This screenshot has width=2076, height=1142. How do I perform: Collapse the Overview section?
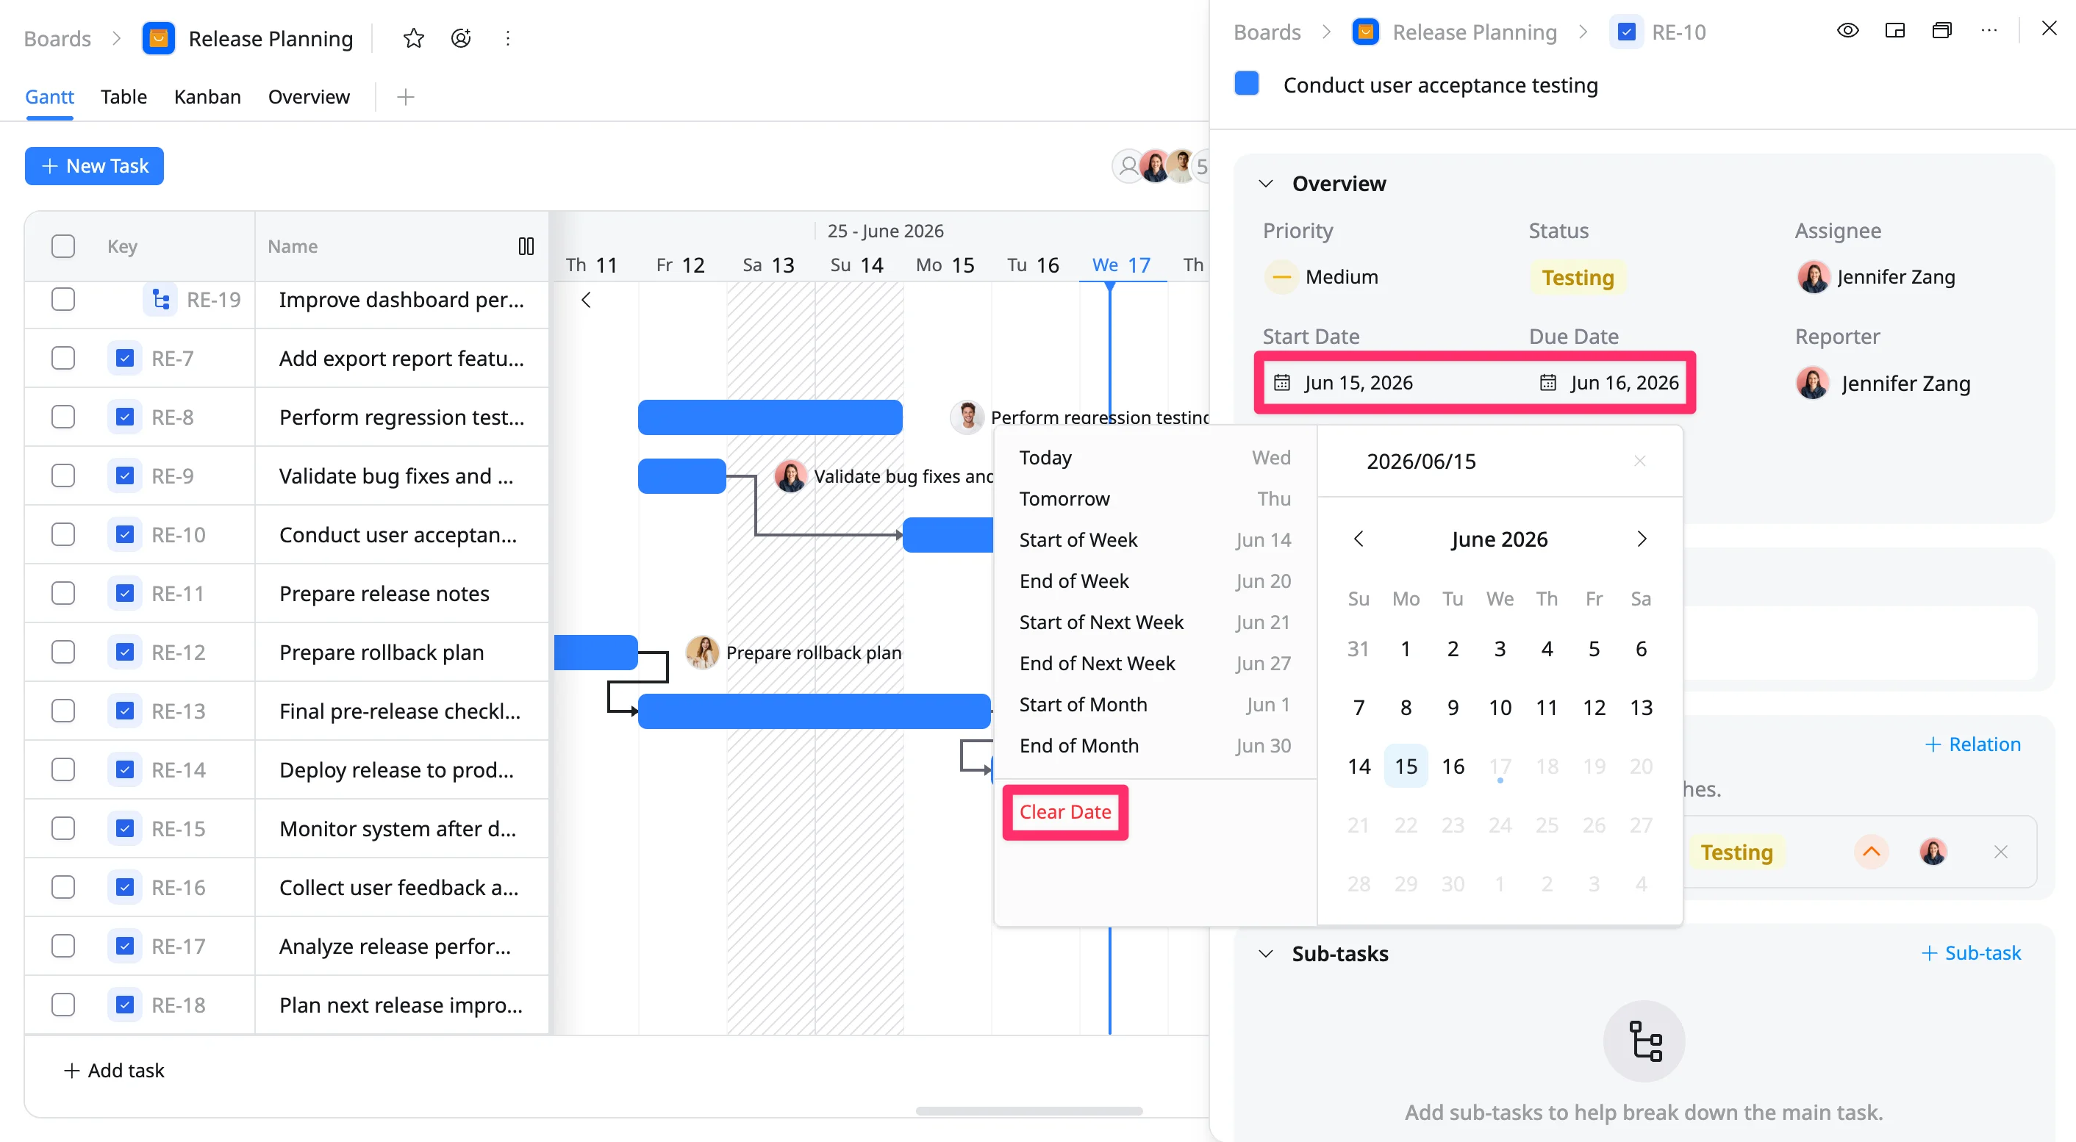click(1265, 184)
